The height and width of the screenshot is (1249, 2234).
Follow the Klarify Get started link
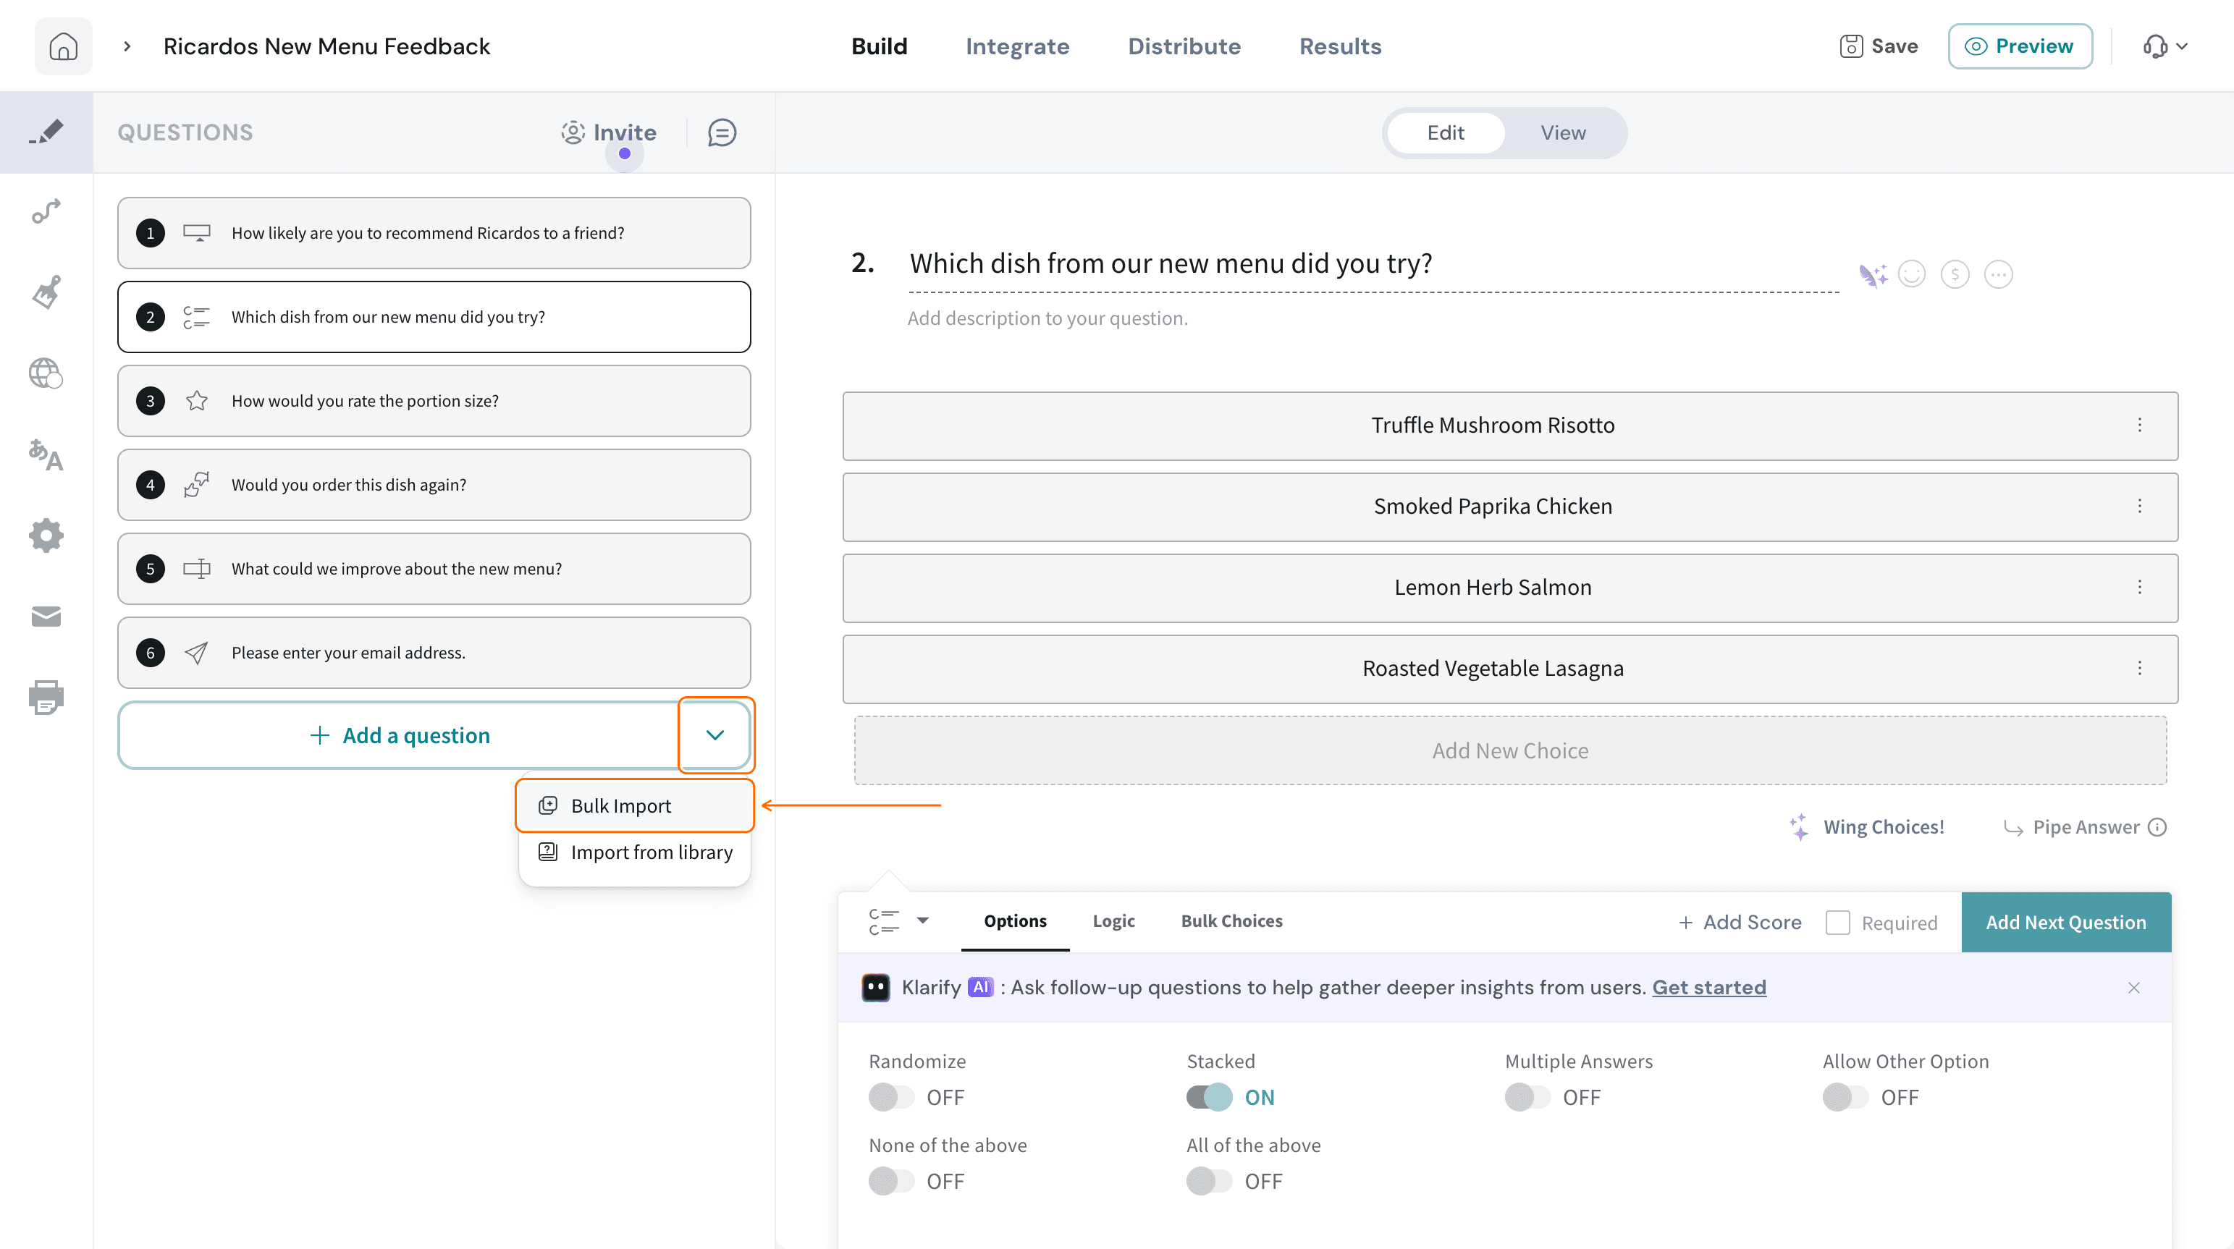[x=1708, y=987]
